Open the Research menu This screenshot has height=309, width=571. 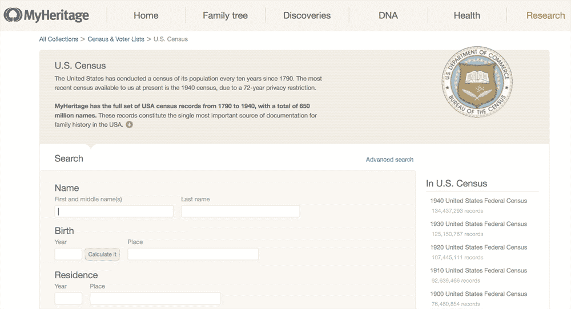(545, 15)
